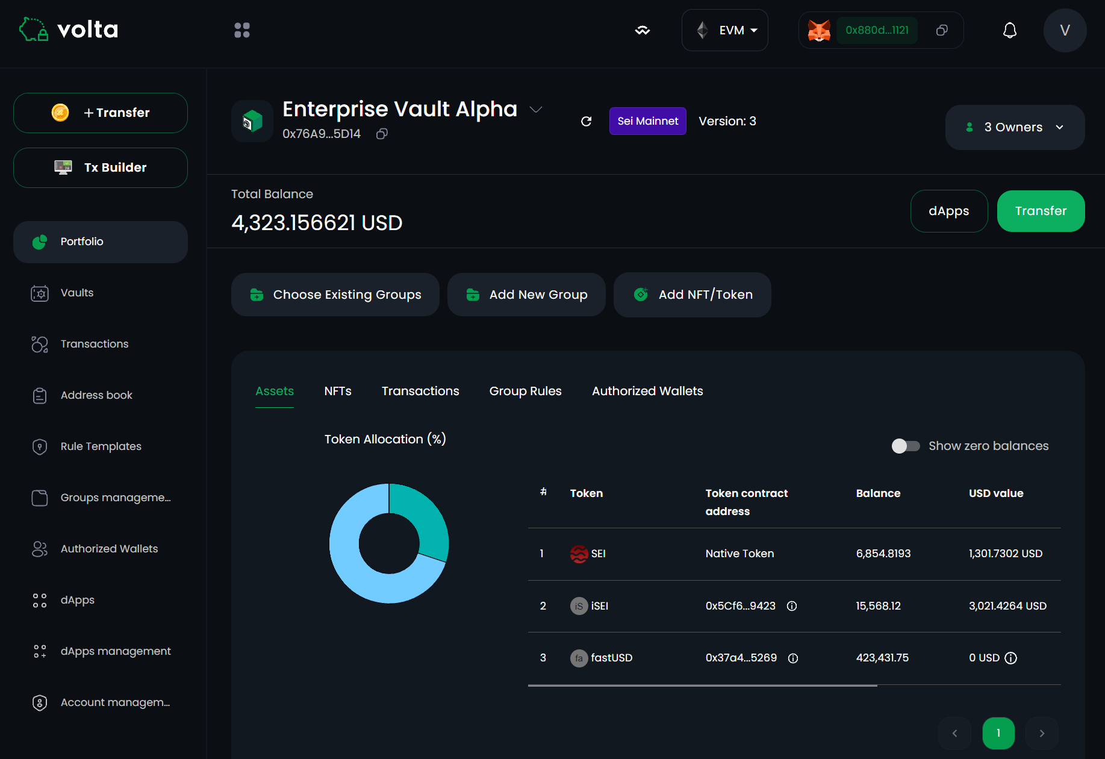
Task: Click the Version: 3 label
Action: point(727,121)
